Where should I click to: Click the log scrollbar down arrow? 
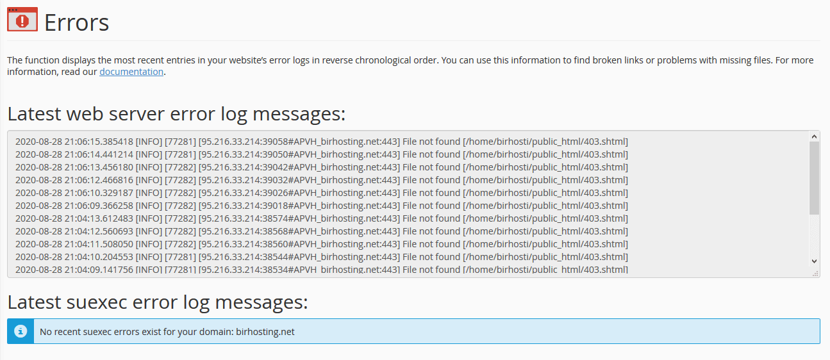point(815,261)
